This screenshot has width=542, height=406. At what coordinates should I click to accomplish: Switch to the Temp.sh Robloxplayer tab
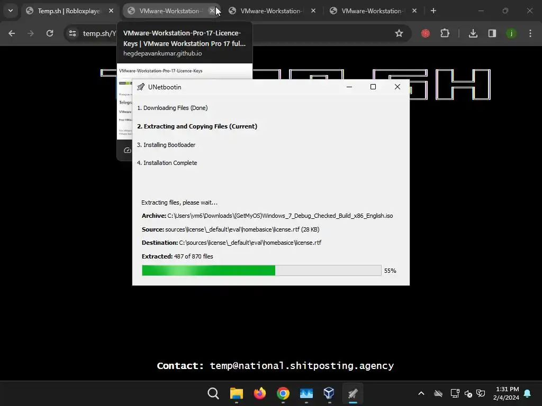(69, 11)
